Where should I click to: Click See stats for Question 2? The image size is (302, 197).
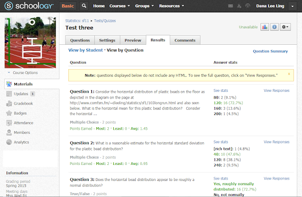(221, 142)
